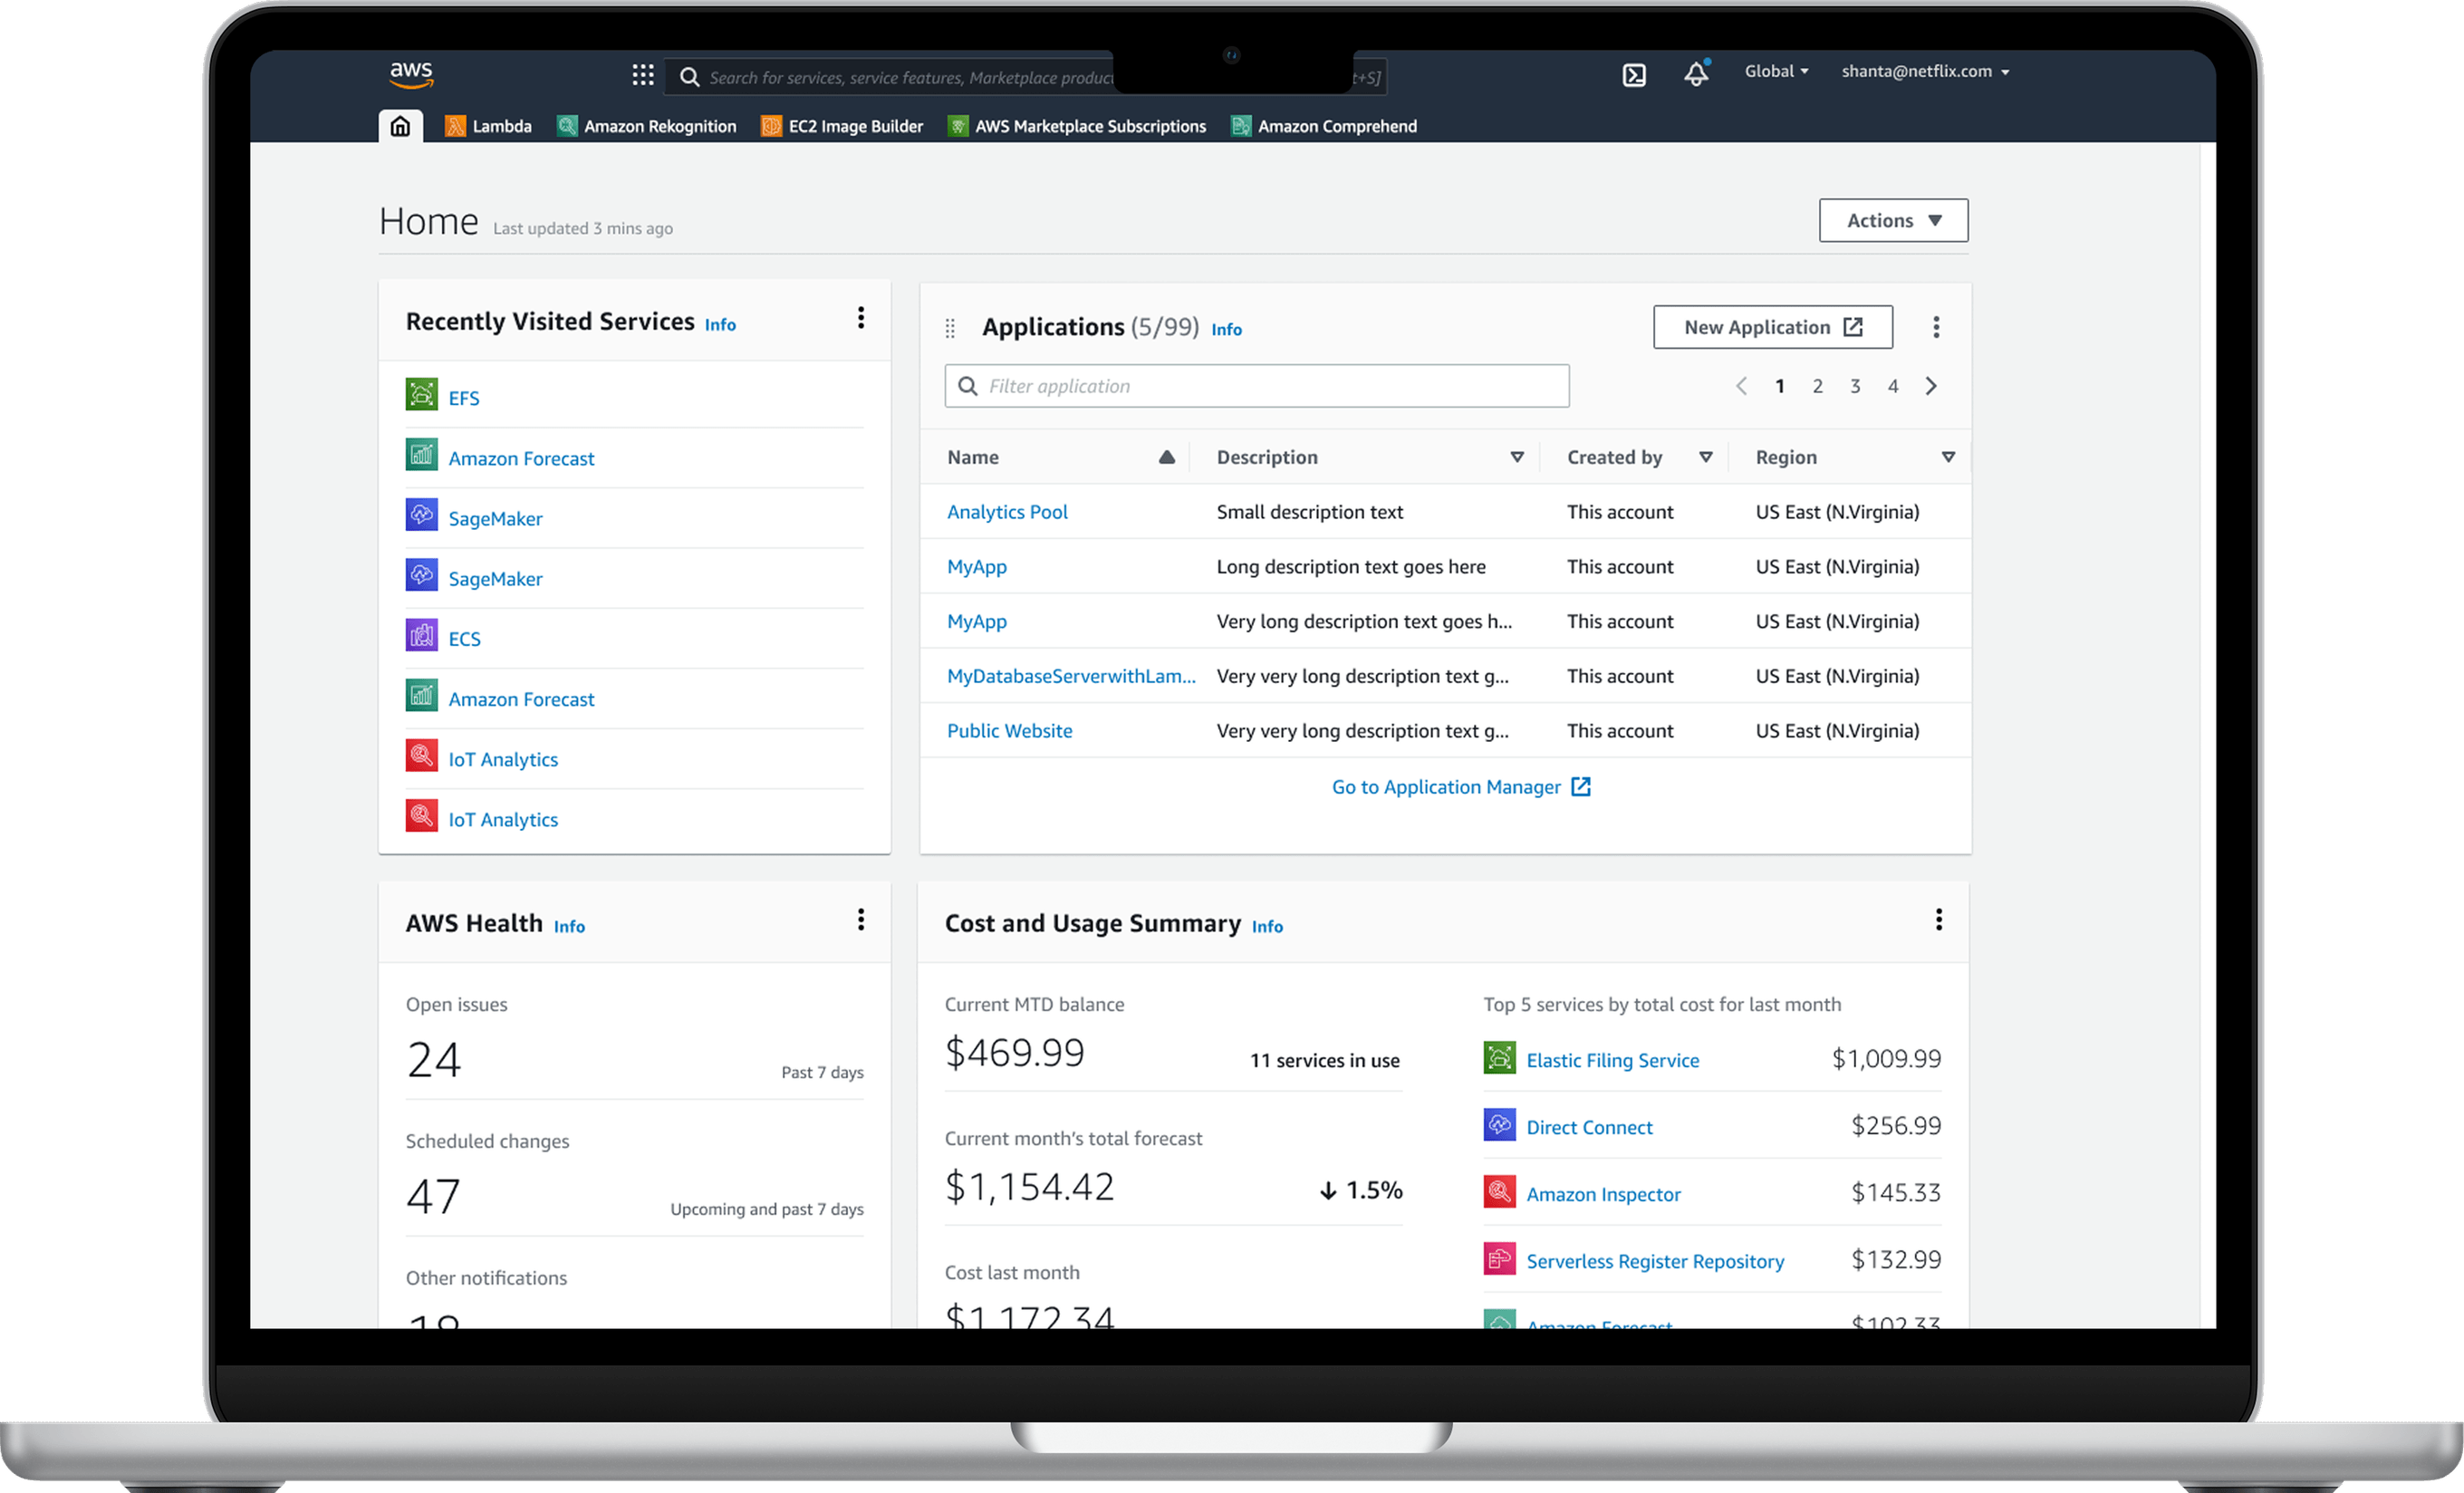Open the Recently Visited Services kebab menu
This screenshot has height=1493, width=2464.
click(860, 318)
